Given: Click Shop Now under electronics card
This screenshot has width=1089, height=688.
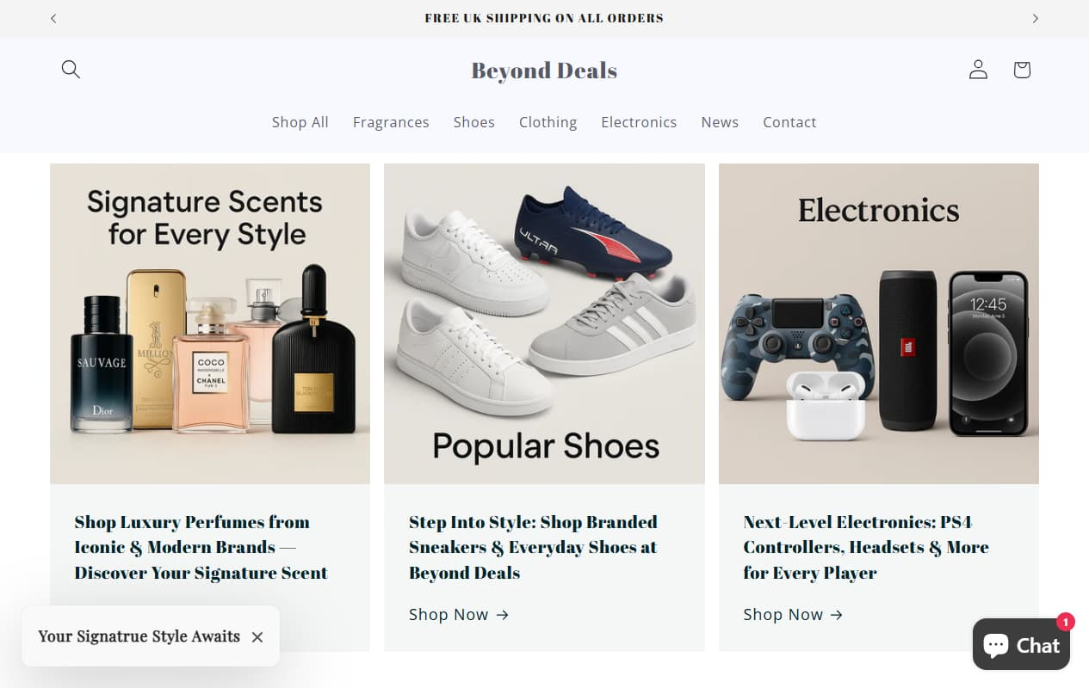Looking at the screenshot, I should (793, 614).
